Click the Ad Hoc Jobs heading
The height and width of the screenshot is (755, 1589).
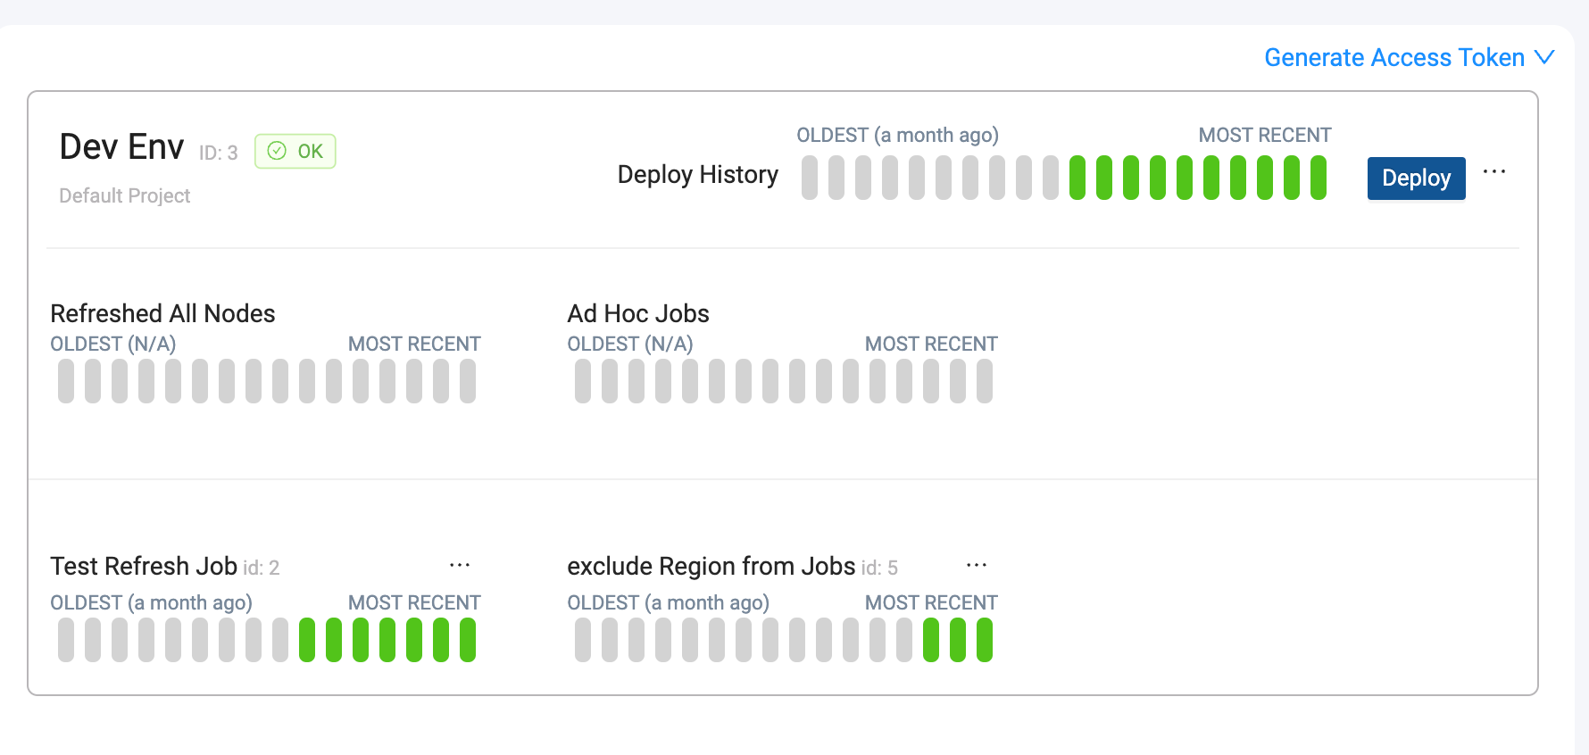click(638, 313)
